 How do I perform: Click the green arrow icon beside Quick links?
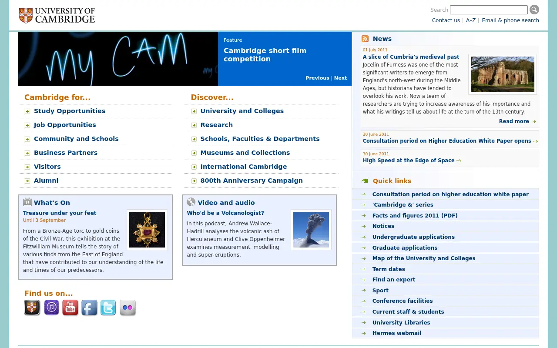[365, 181]
